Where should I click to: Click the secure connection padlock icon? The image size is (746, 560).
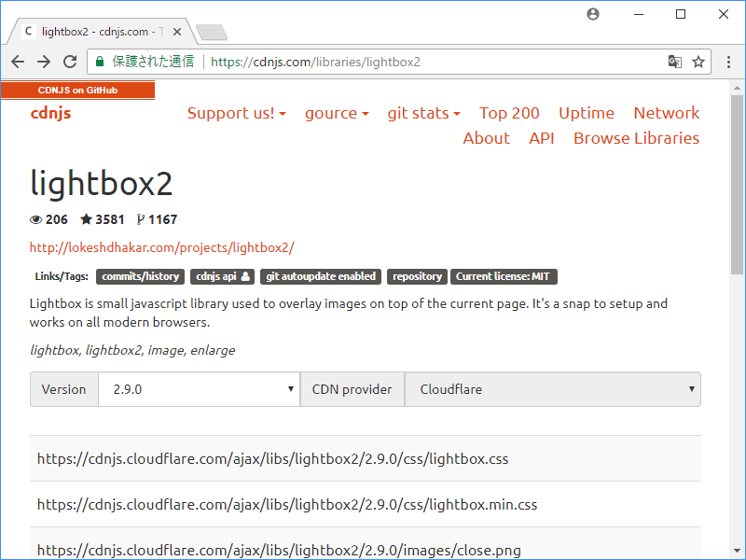pyautogui.click(x=99, y=61)
